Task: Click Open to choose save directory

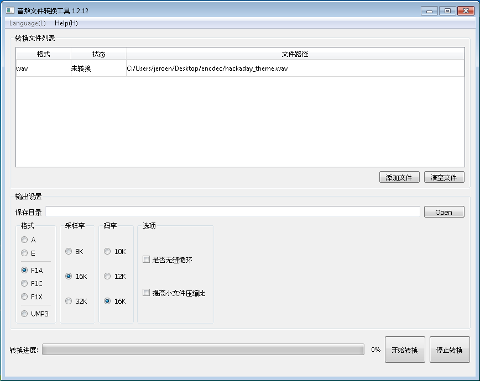Action: tap(444, 212)
